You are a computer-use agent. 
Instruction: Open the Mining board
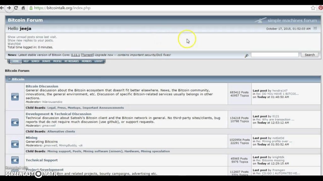pos(32,138)
